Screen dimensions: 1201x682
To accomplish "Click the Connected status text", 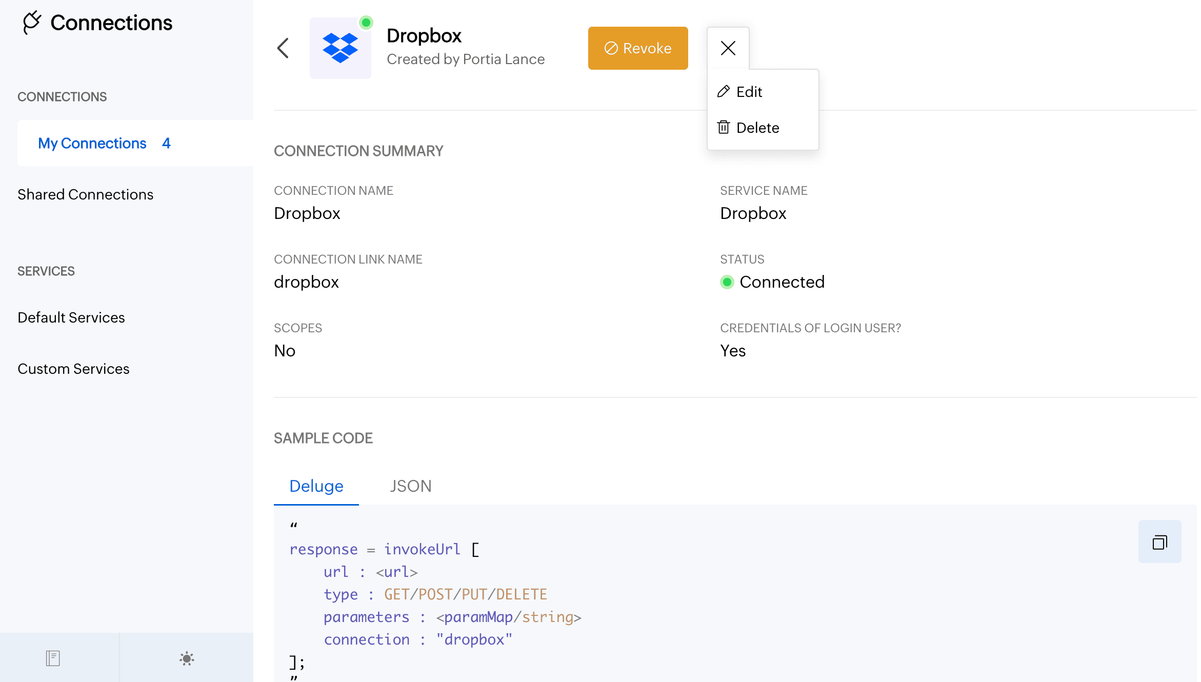I will coord(782,282).
